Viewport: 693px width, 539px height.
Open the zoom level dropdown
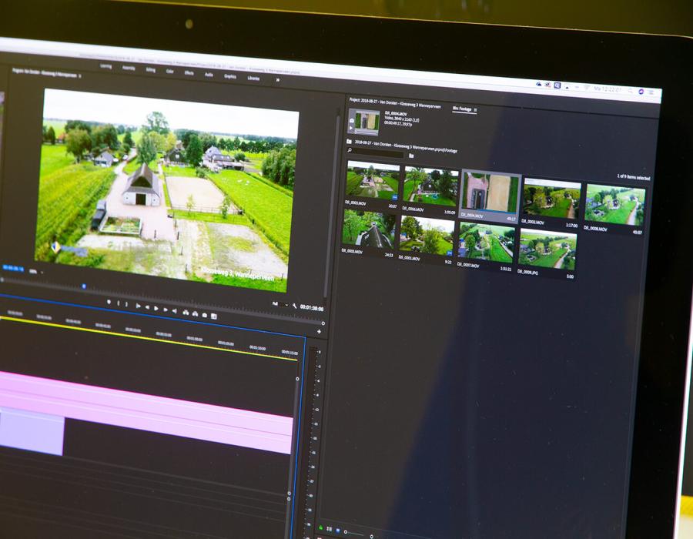pos(35,271)
